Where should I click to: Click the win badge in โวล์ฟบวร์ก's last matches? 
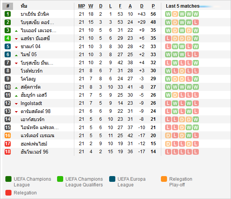(x=169, y=71)
